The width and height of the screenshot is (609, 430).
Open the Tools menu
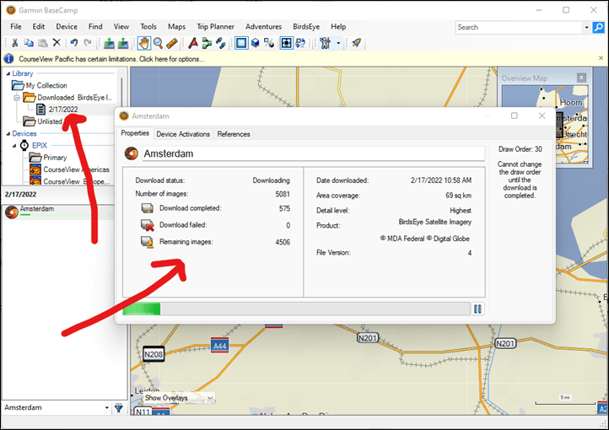(148, 27)
